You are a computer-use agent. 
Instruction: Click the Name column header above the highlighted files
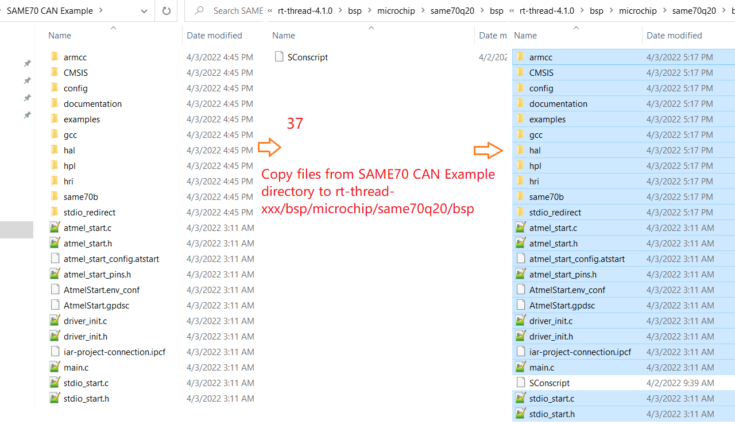click(525, 36)
